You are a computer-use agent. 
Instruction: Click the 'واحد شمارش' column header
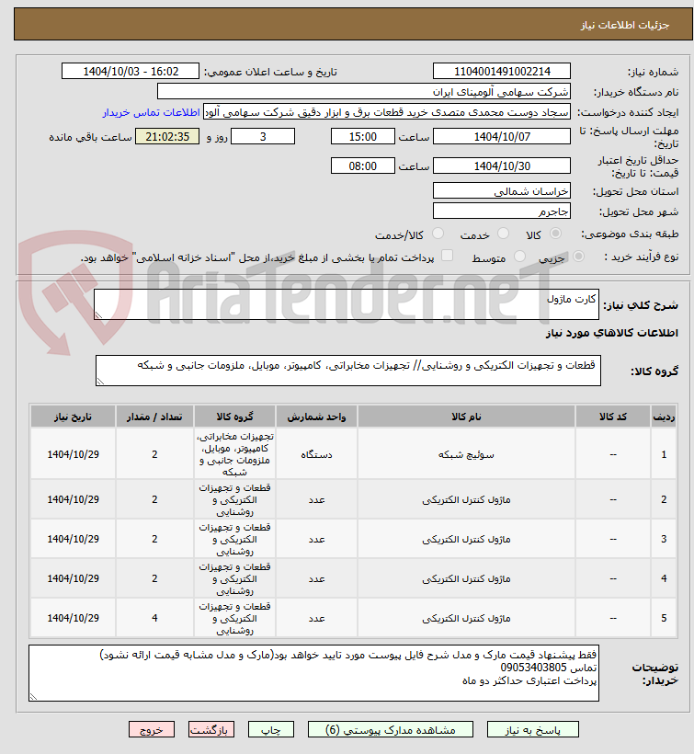[316, 417]
